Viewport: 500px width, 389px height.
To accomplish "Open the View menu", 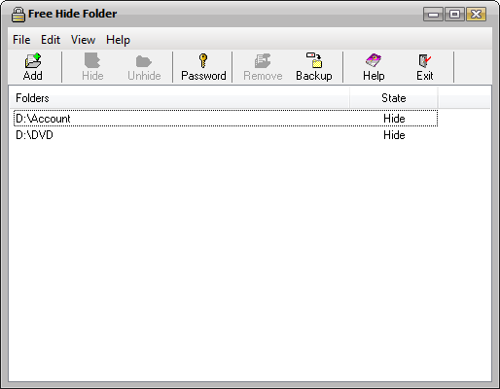I will pyautogui.click(x=83, y=40).
